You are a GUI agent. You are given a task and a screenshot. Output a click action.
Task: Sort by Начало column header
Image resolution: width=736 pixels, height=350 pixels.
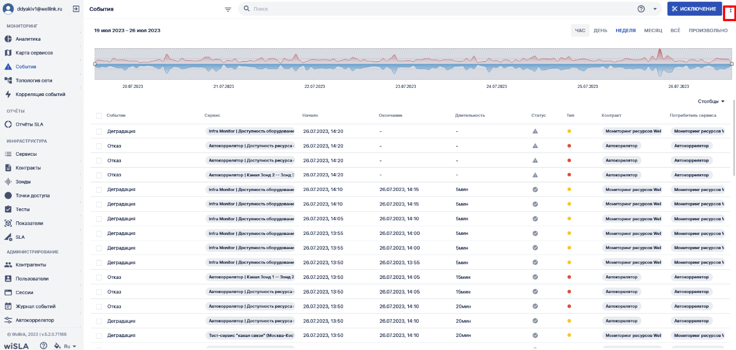[x=310, y=116]
